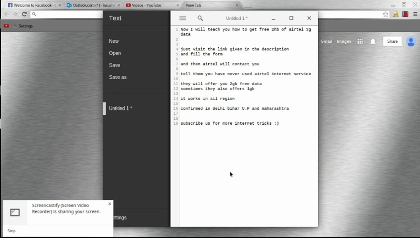
Task: Click the line "they will offer you 2gb free data"
Action: coord(221,84)
